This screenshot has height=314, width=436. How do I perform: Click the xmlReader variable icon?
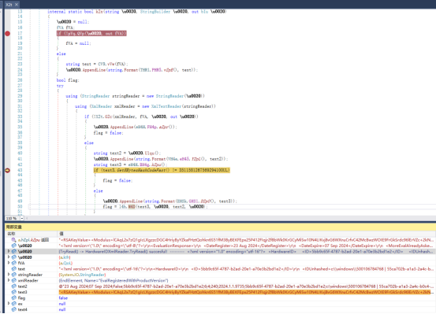(x=13, y=280)
